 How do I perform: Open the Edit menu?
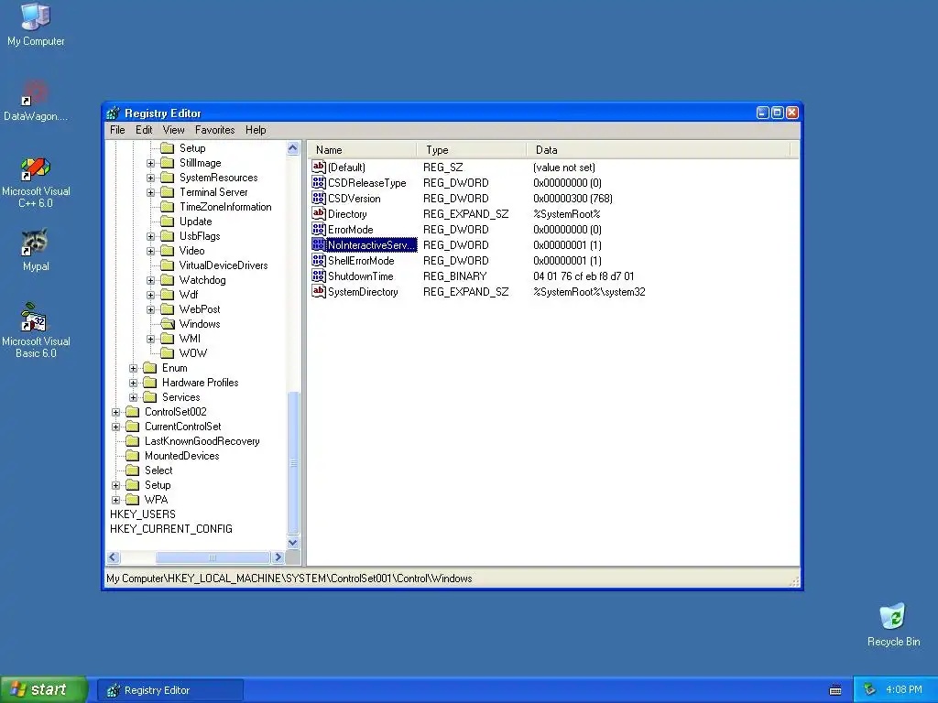[144, 130]
